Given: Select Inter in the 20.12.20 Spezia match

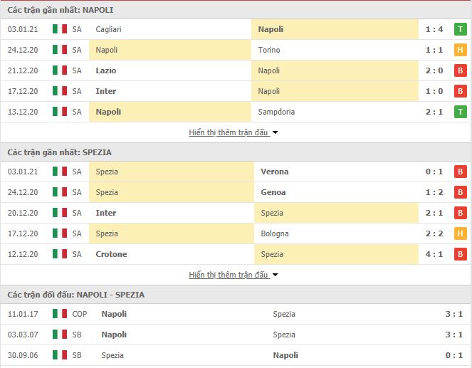Looking at the screenshot, I should (x=105, y=213).
